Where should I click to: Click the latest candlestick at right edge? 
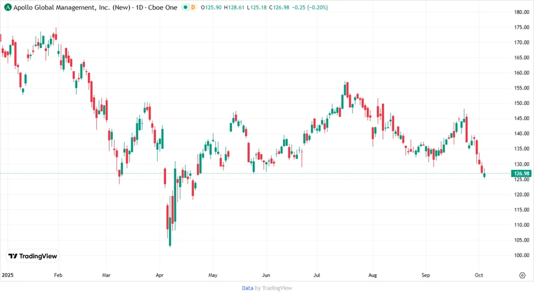click(485, 174)
